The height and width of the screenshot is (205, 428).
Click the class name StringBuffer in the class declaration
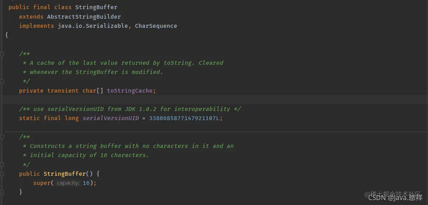click(x=96, y=7)
